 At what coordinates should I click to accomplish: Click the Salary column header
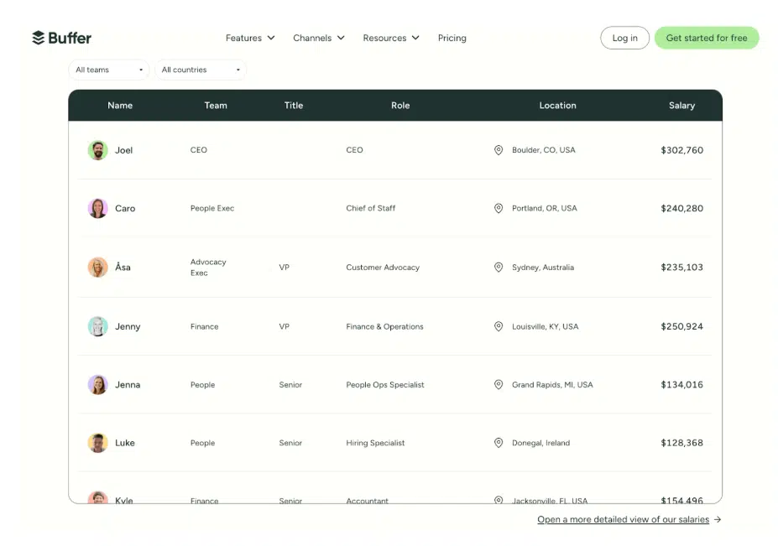pos(681,106)
